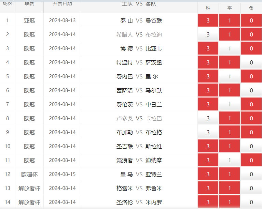The width and height of the screenshot is (262, 209).
Task: Click away team 布拉格
Action: (154, 133)
